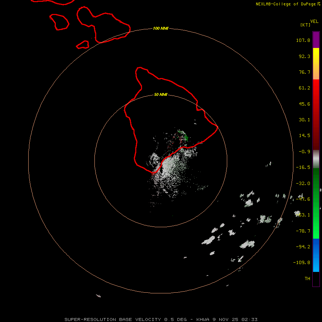Click the Kahoolawe island outline
This screenshot has width=322, height=322.
click(83, 45)
